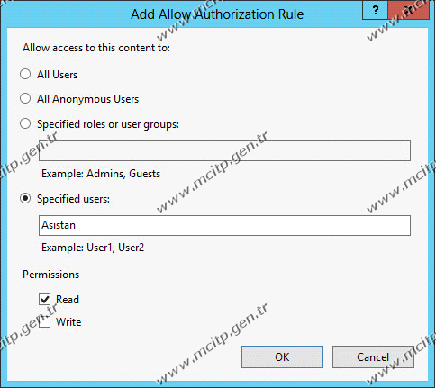This screenshot has height=388, width=436.
Task: Click the 'All Anonymous Users' label text
Action: [87, 99]
